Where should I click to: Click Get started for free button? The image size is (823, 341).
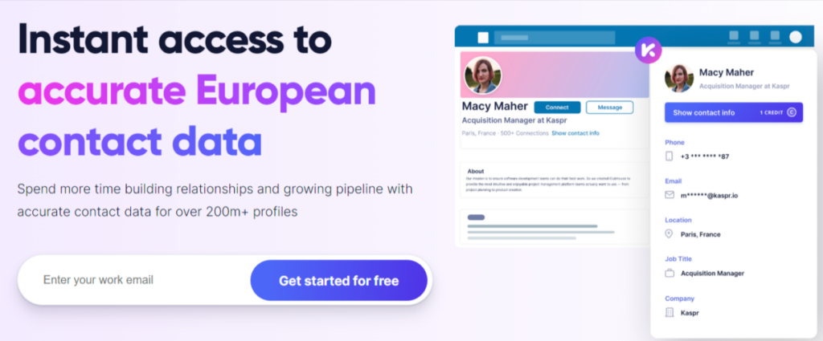338,281
